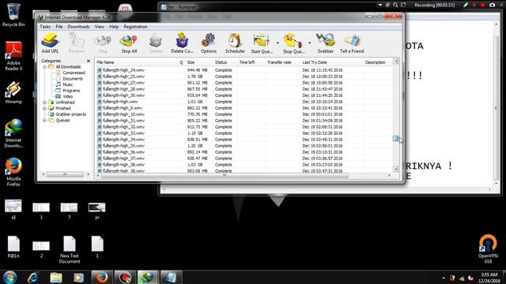Sort by Size column header
Image resolution: width=506 pixels, height=284 pixels.
tap(198, 62)
